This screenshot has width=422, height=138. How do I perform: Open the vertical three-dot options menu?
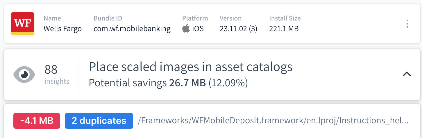[x=407, y=24]
